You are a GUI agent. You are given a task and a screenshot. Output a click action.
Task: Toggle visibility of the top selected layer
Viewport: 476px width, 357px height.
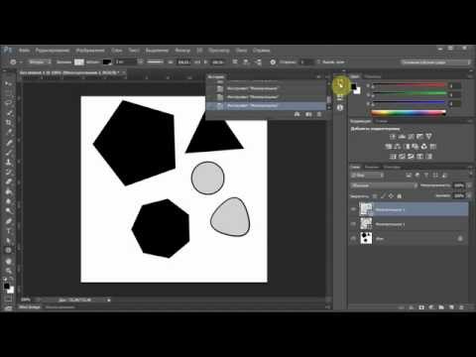tap(353, 209)
